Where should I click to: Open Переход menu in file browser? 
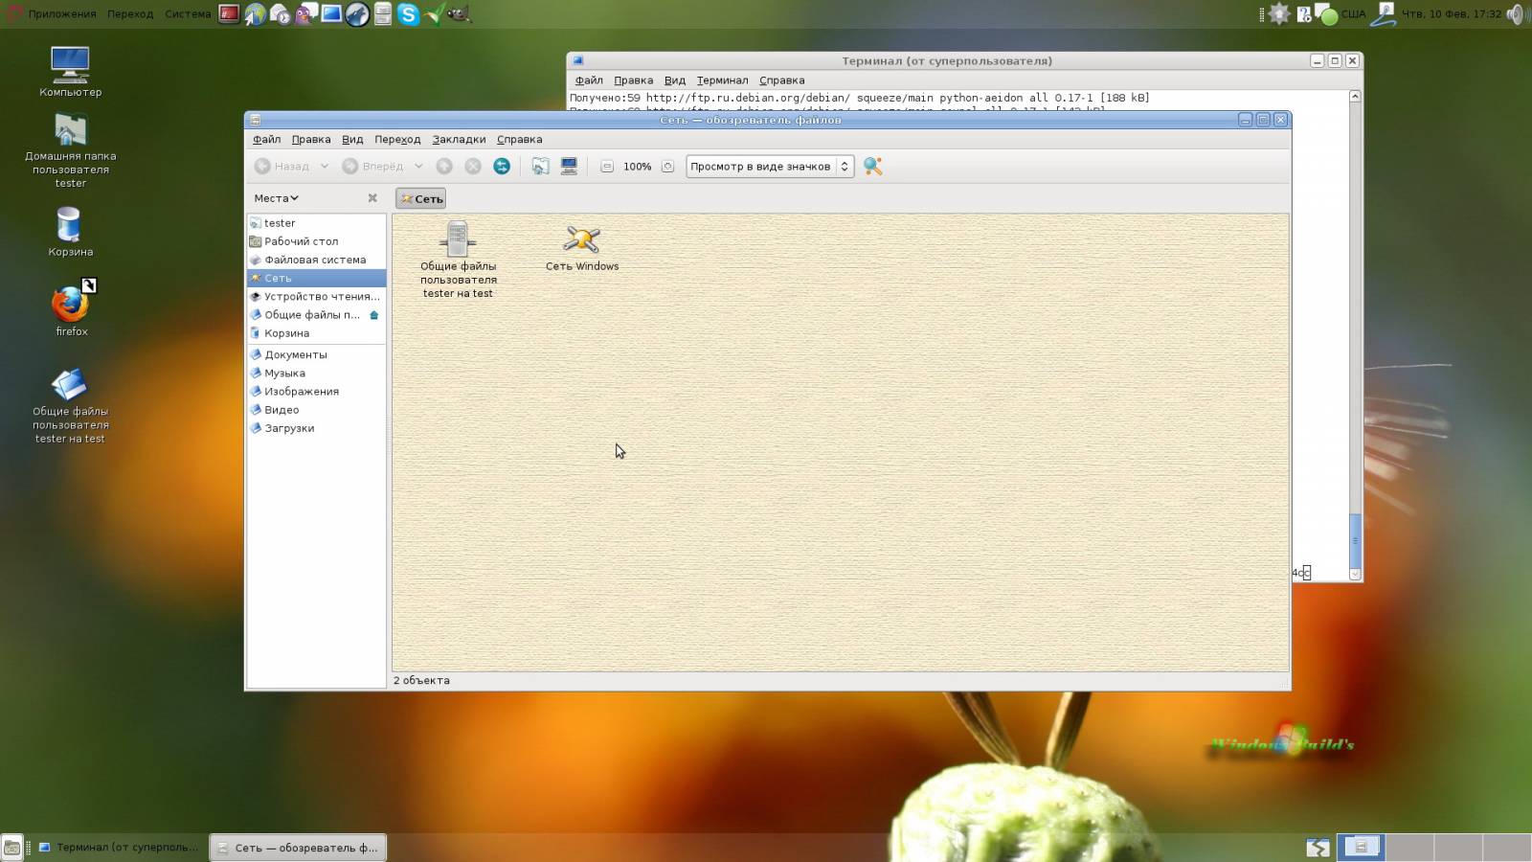coord(397,139)
